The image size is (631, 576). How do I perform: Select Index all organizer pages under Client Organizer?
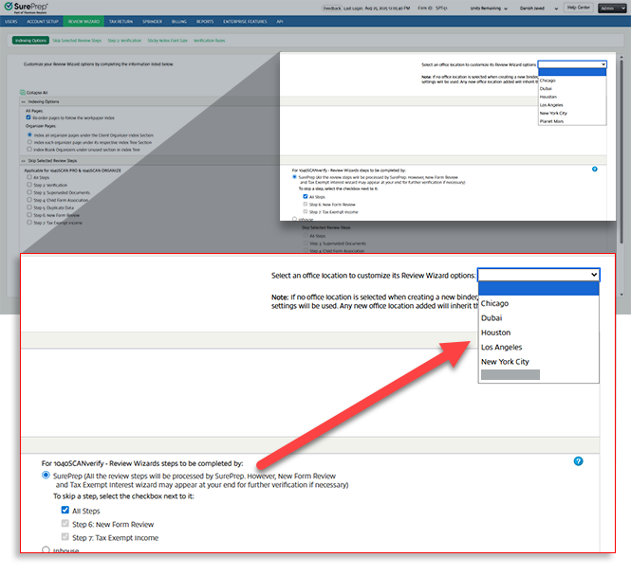click(x=29, y=135)
